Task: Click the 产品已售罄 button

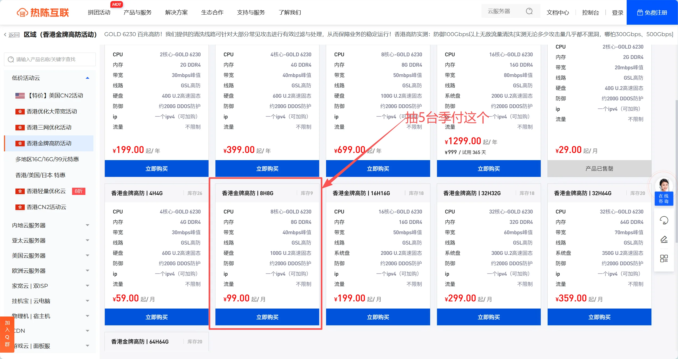Action: [x=599, y=169]
